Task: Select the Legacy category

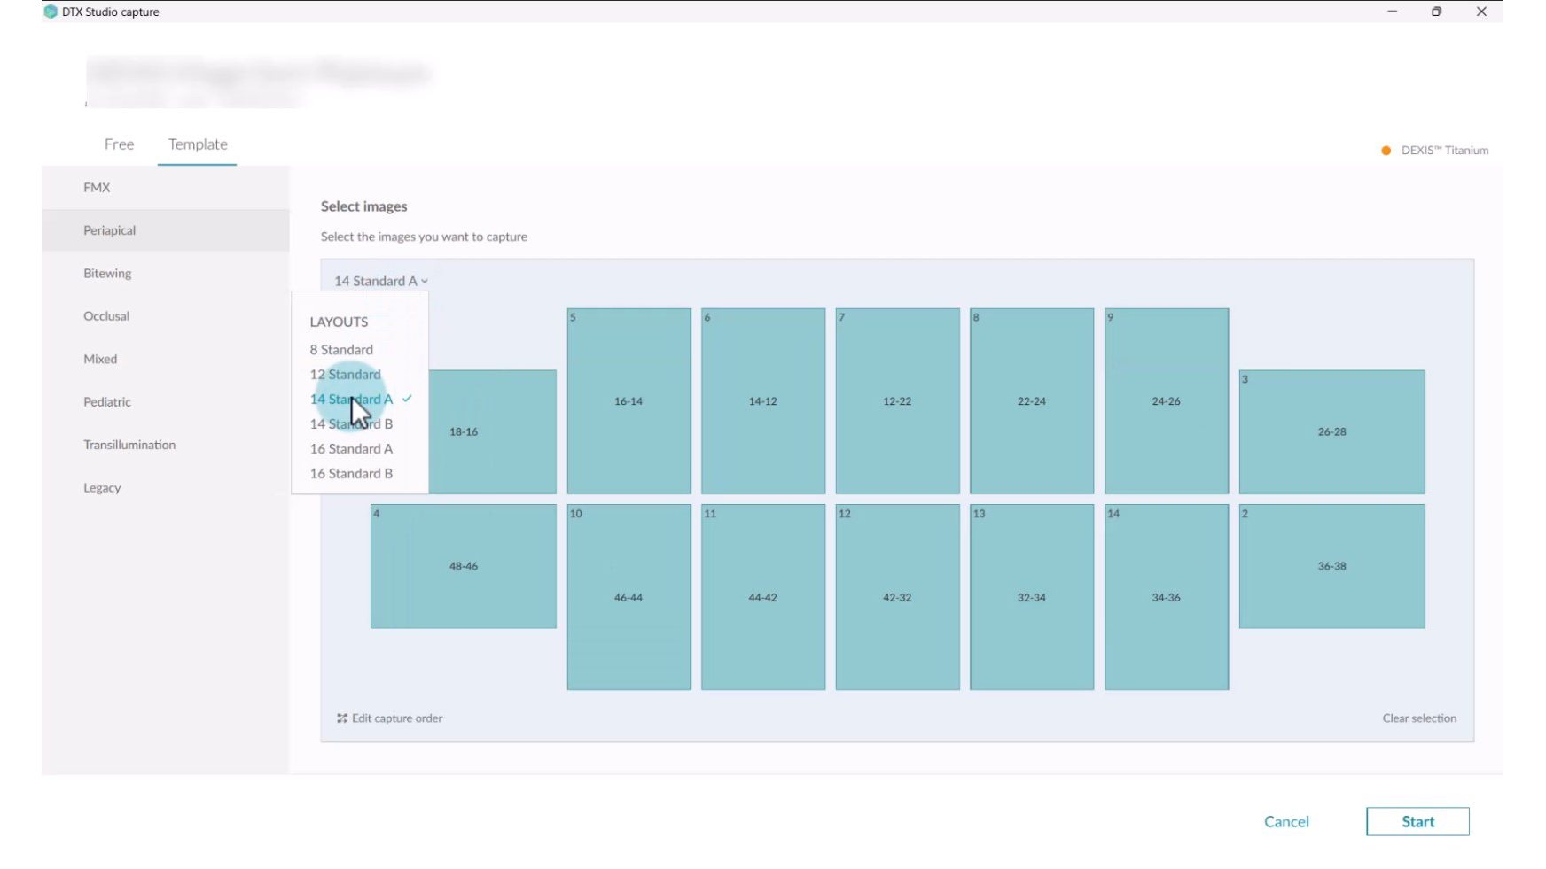Action: pos(166,488)
